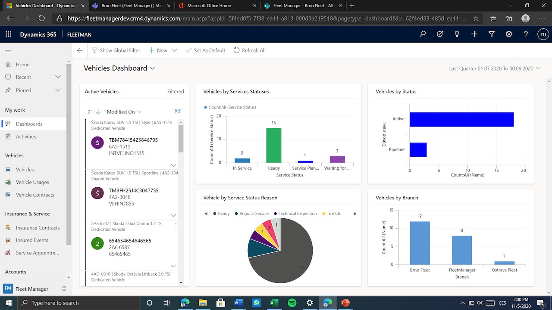Open Spotify from the taskbar
The image size is (552, 310).
[292, 303]
